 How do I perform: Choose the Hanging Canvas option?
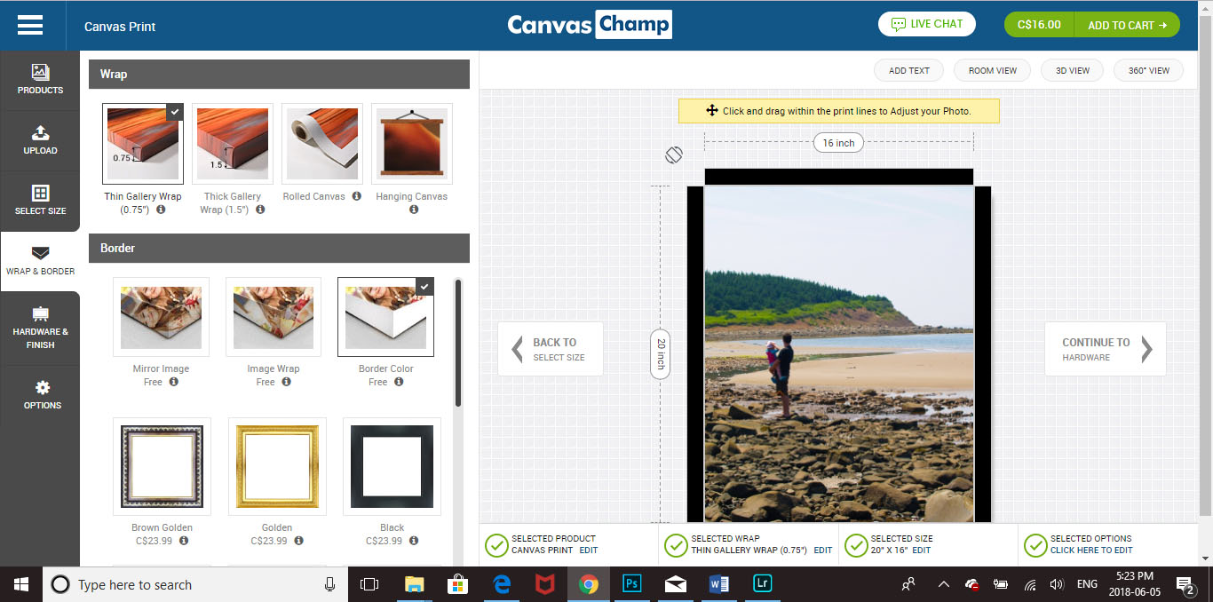tap(412, 144)
